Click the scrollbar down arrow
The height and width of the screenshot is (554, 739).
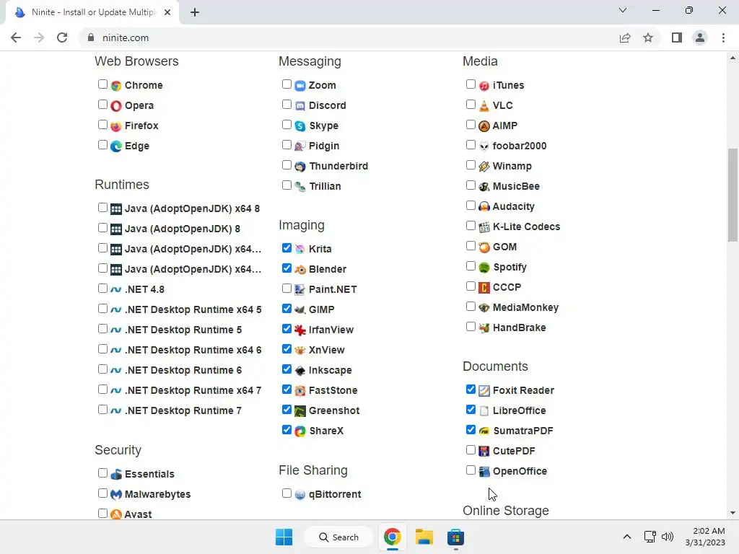tap(733, 513)
